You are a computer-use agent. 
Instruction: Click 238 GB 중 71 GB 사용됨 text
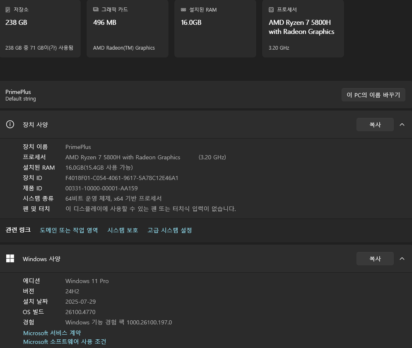click(x=39, y=48)
